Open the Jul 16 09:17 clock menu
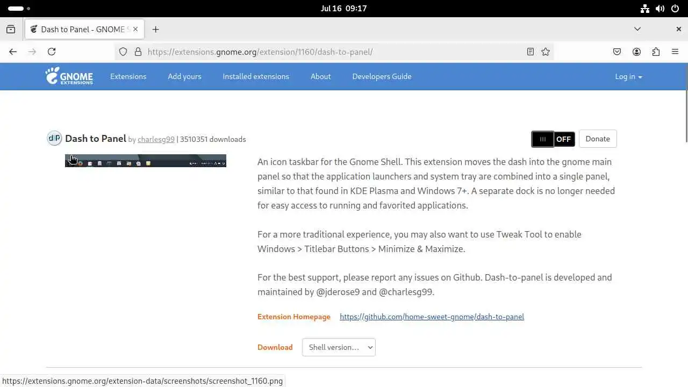Screen dimensions: 688x387 point(343,9)
